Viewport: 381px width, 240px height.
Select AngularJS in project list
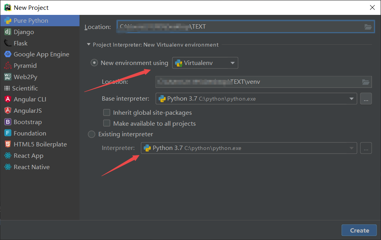(40, 110)
